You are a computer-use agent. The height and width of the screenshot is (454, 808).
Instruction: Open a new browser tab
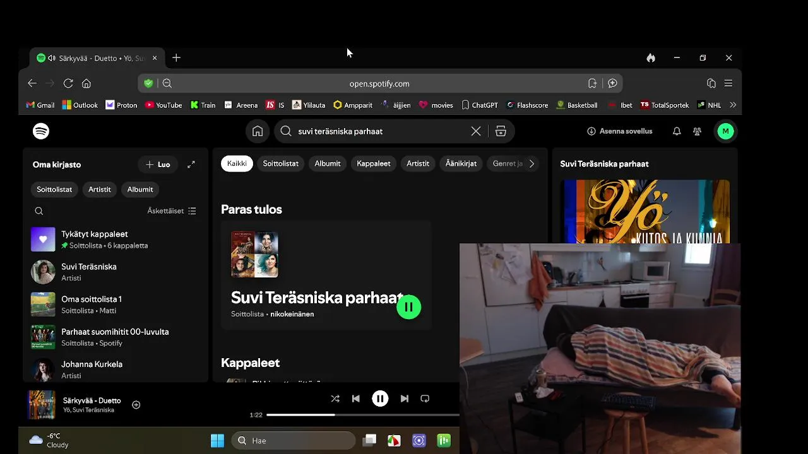coord(176,58)
